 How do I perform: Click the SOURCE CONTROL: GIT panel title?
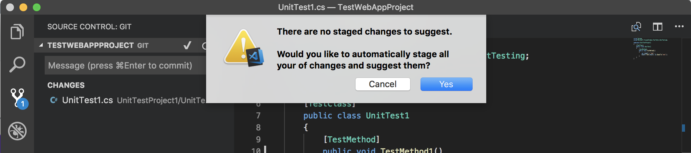[89, 27]
